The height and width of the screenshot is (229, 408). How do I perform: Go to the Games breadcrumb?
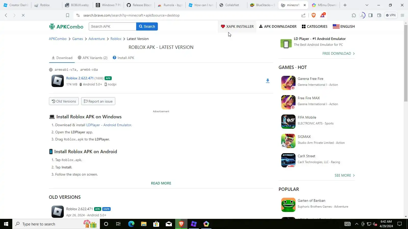(78, 39)
